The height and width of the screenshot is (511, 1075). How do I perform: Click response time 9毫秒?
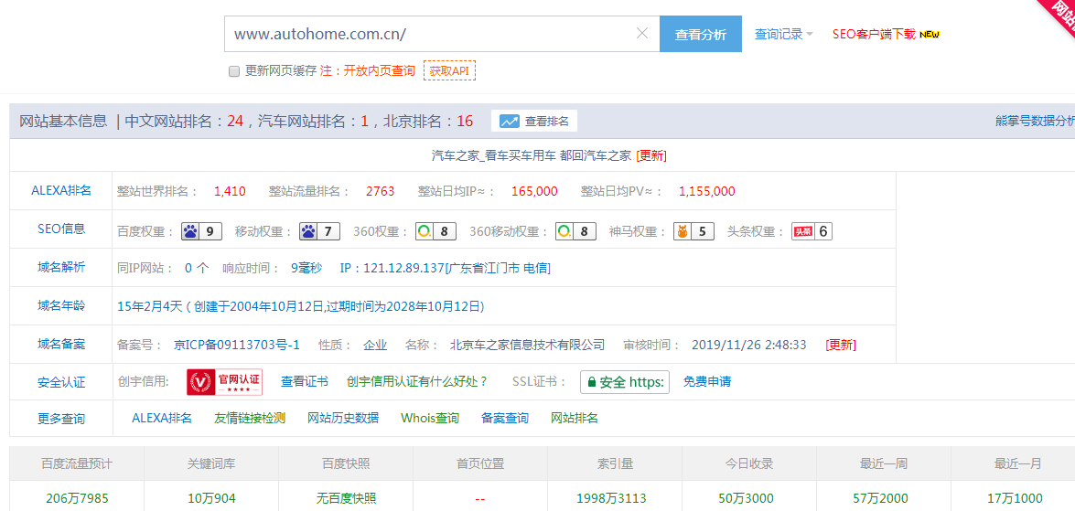click(306, 269)
